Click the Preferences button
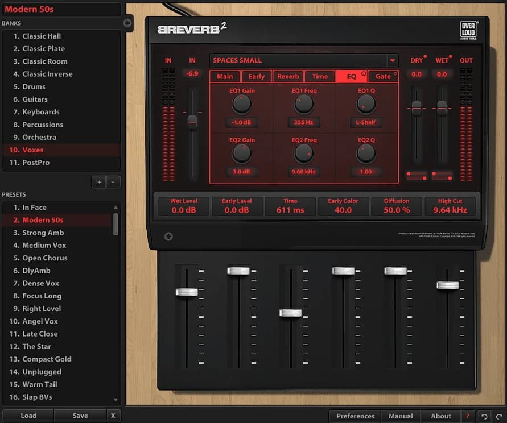Viewport: 507px width, 423px height. coord(354,416)
